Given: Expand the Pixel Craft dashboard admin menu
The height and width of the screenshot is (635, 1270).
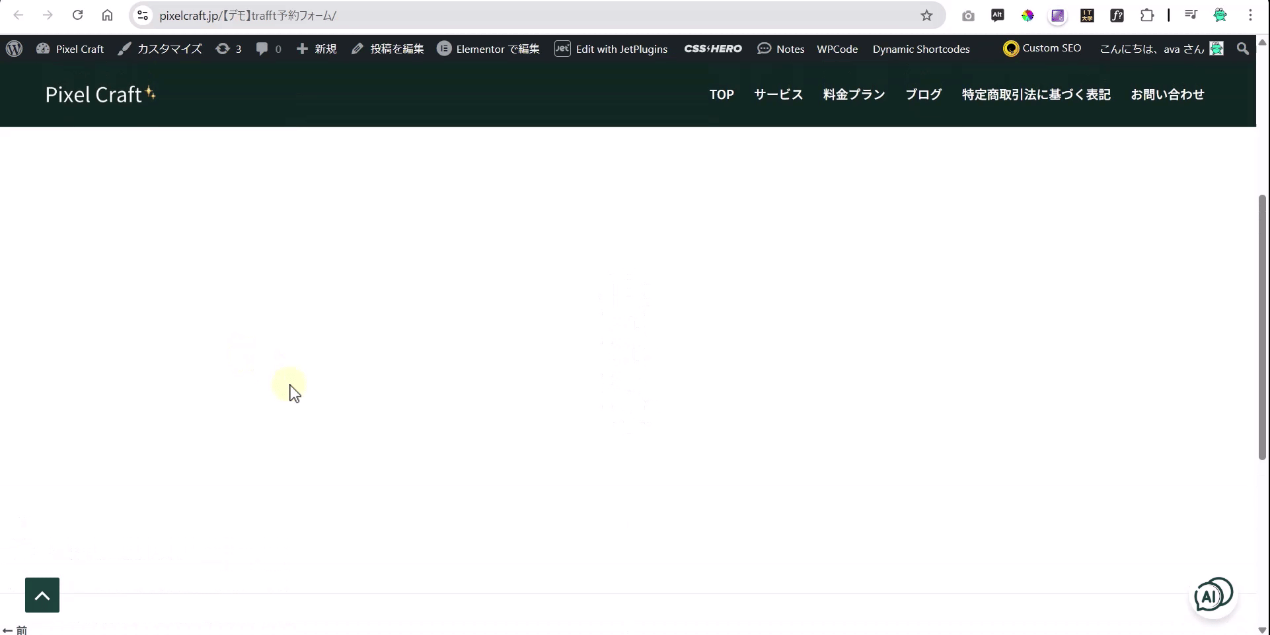Looking at the screenshot, I should click(70, 49).
